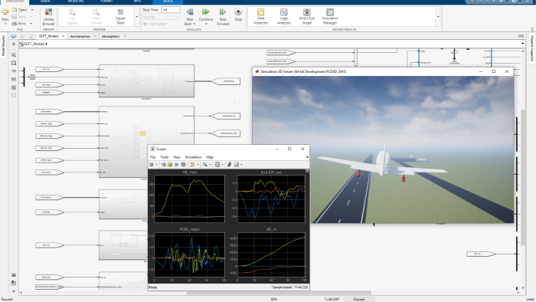Open the Signal Table
The width and height of the screenshot is (536, 302).
coord(120,17)
